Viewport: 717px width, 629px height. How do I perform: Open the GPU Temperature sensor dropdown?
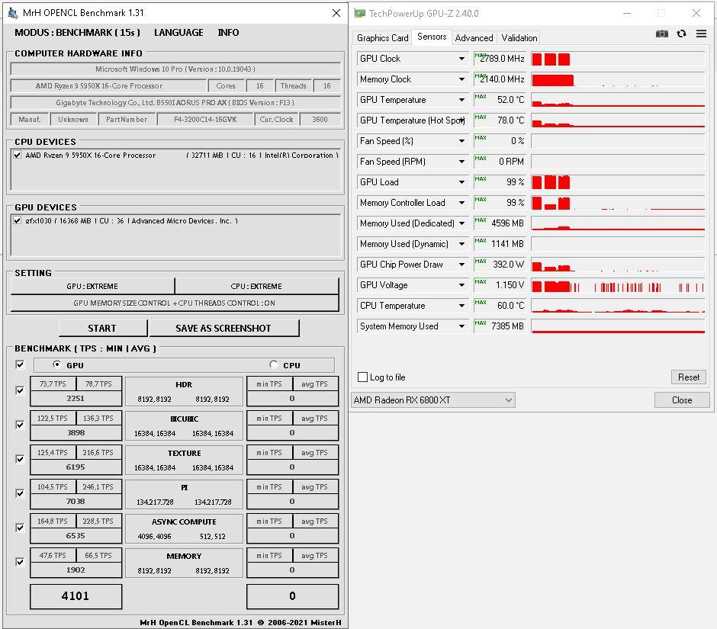[x=461, y=100]
